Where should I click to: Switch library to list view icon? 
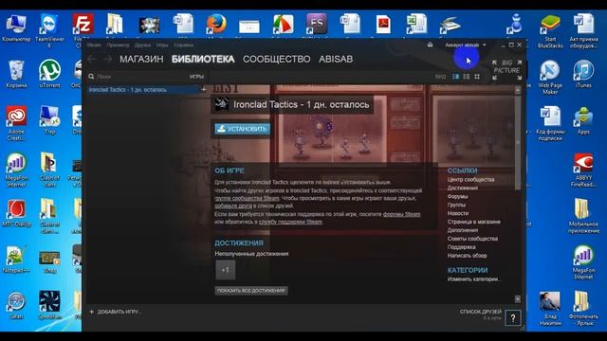[x=467, y=77]
